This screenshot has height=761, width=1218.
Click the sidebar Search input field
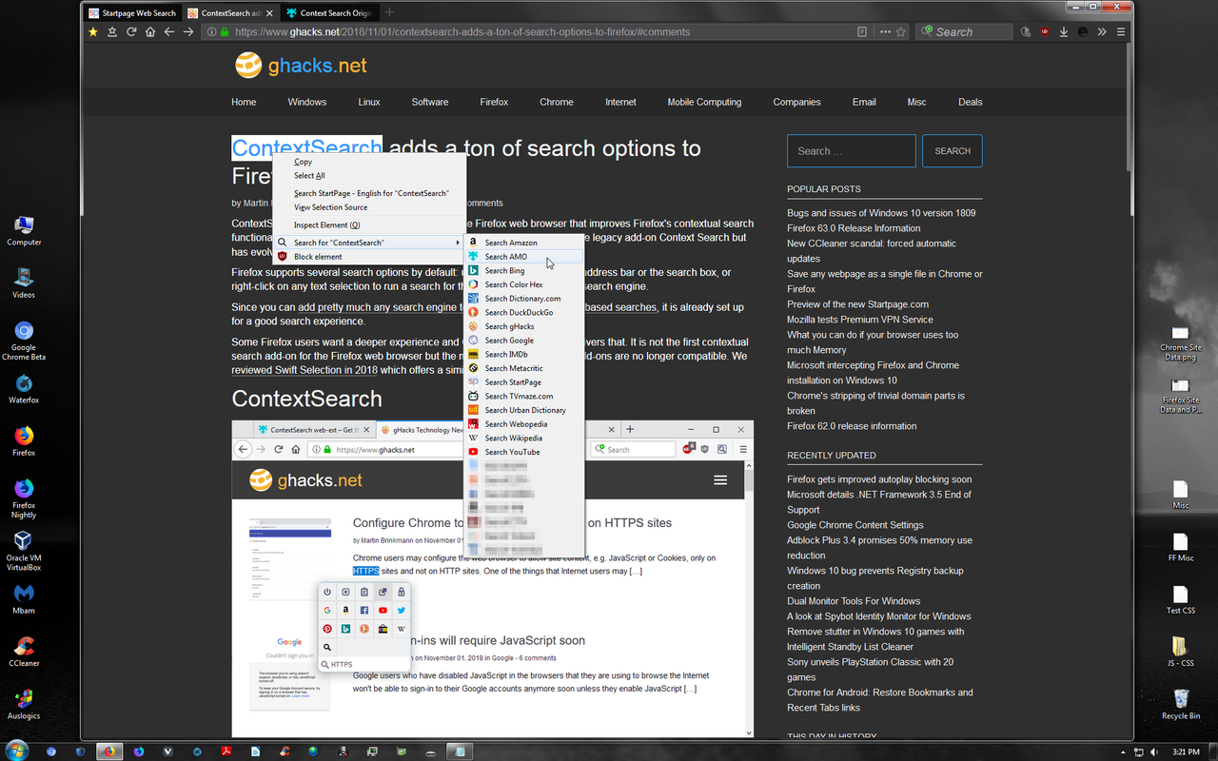(851, 150)
